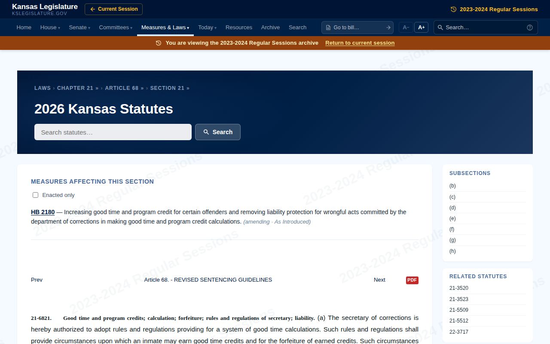550x344 pixels.
Task: Open the Committees dropdown menu
Action: coord(116,28)
